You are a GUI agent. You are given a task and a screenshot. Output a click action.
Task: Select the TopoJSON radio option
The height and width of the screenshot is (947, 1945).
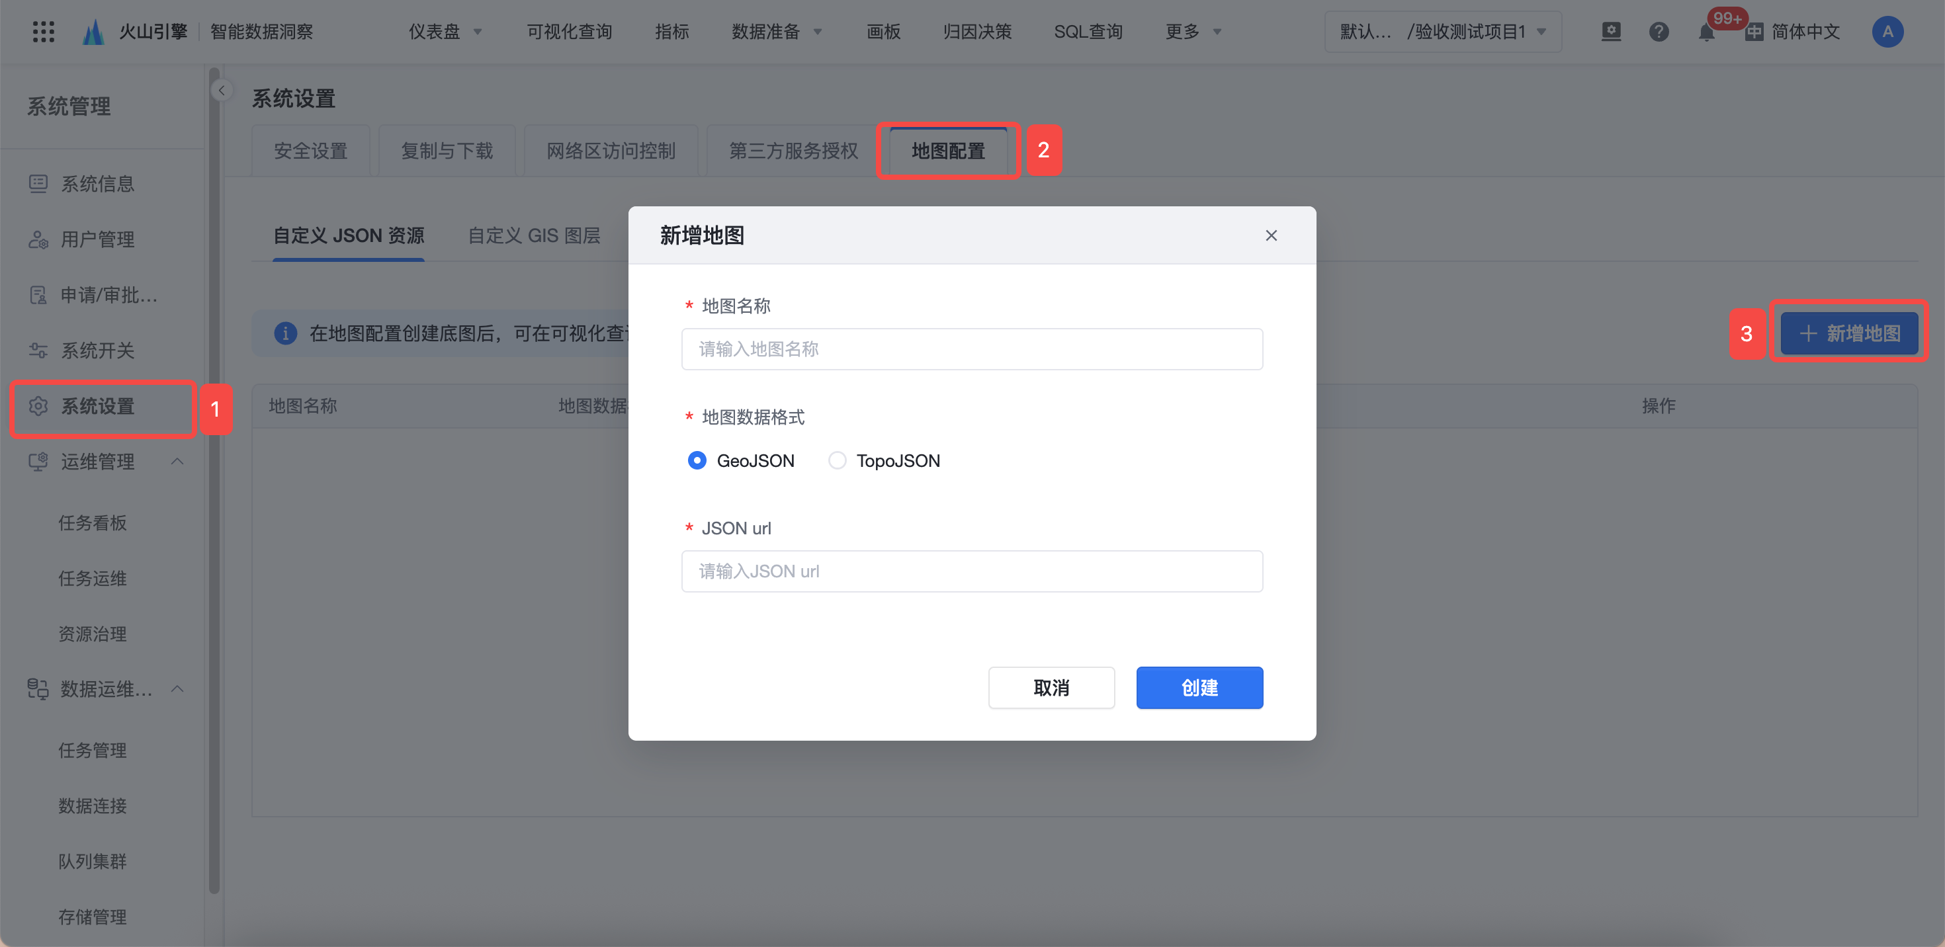838,460
